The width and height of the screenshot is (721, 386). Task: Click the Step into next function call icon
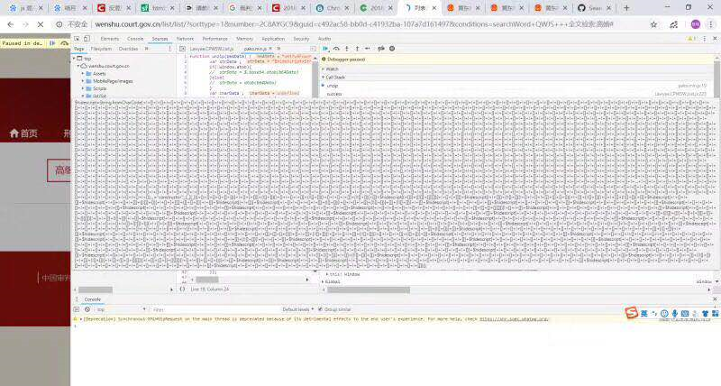point(347,49)
